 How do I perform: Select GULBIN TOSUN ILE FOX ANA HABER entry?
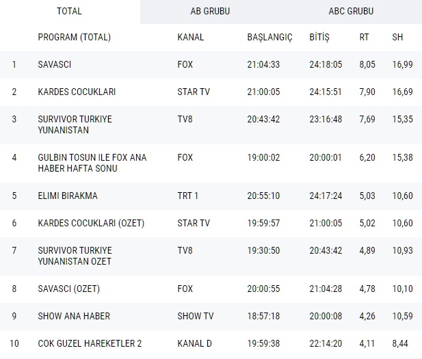(92, 163)
